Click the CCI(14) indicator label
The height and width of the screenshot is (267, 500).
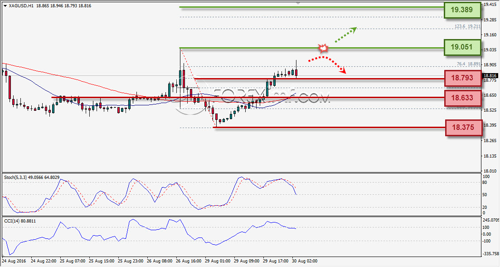click(20, 221)
